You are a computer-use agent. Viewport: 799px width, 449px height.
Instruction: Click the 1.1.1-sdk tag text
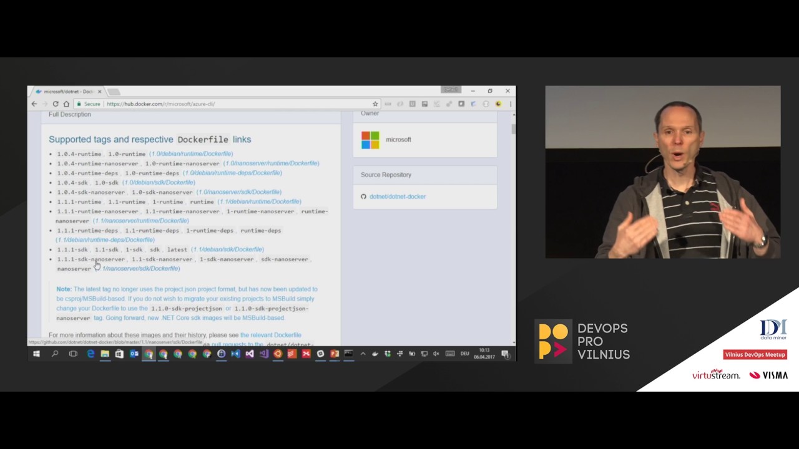coord(72,249)
